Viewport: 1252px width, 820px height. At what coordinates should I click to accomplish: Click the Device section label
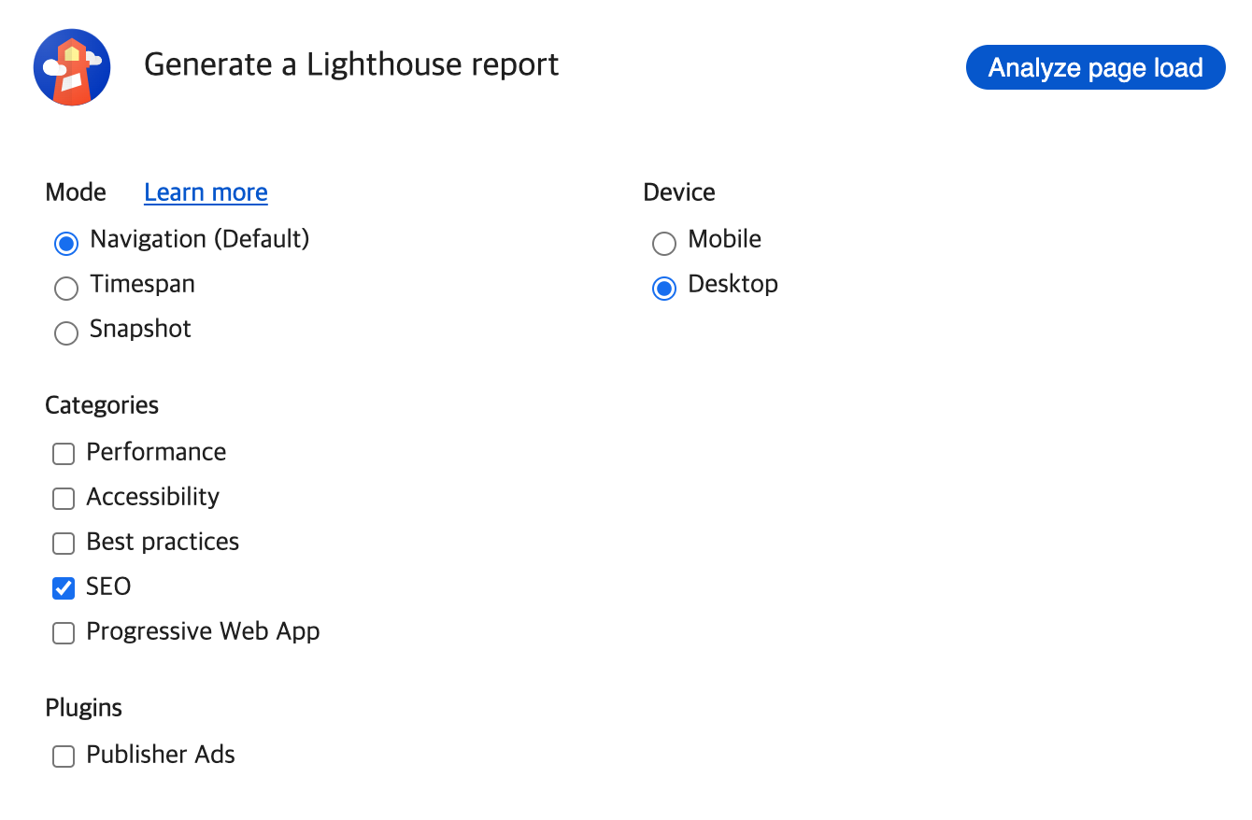coord(679,192)
